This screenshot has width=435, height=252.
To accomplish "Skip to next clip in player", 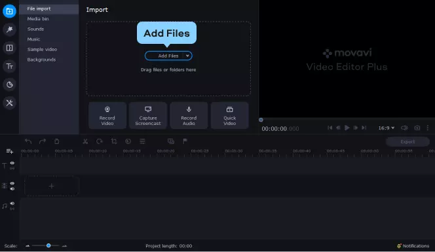I will pyautogui.click(x=364, y=128).
